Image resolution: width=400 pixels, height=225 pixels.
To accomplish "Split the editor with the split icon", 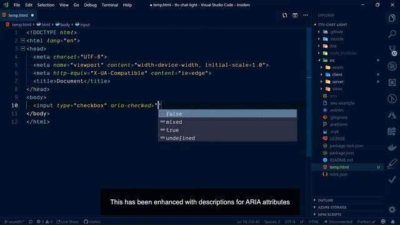I will [295, 15].
